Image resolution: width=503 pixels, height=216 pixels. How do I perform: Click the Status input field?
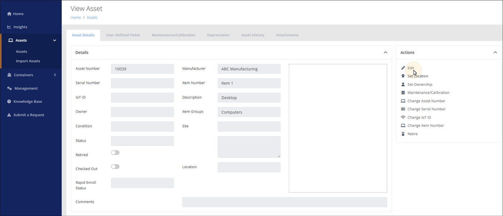[142, 141]
